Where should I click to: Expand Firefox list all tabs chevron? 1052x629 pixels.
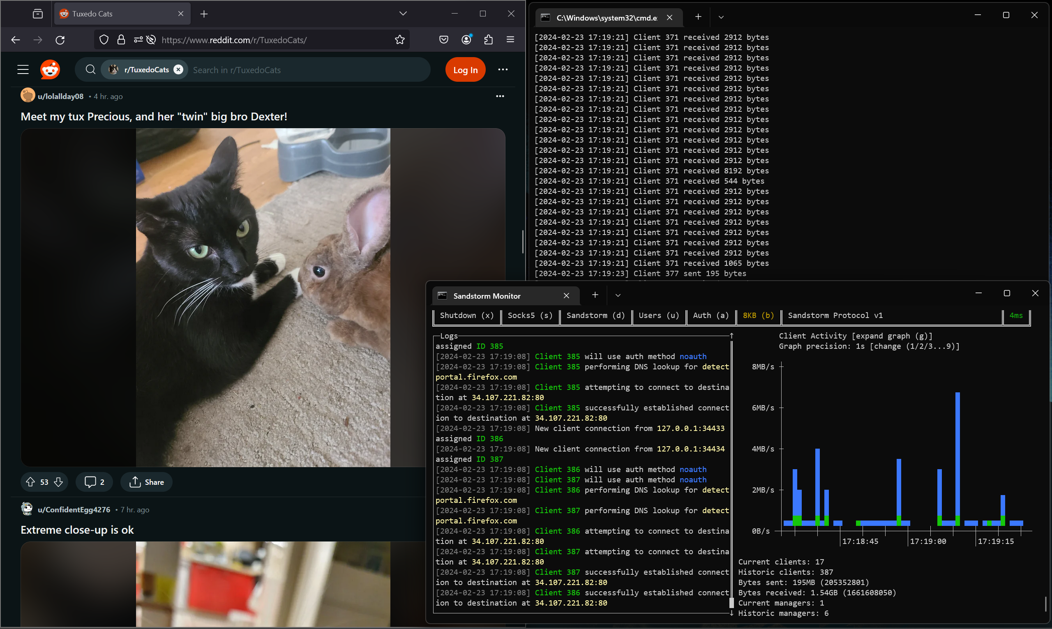(403, 14)
